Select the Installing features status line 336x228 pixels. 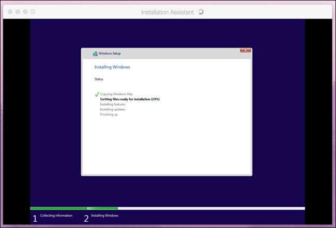[113, 104]
